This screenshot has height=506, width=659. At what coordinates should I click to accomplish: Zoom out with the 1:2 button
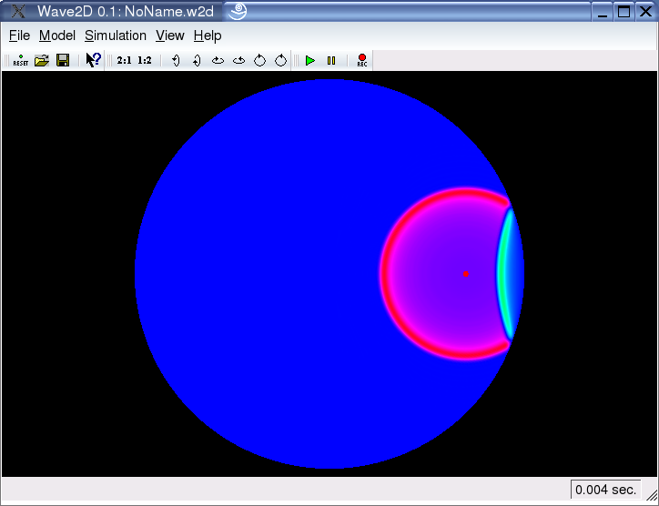pos(145,61)
